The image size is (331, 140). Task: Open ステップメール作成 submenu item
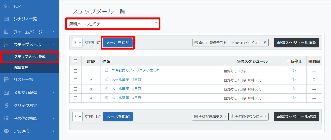[30, 57]
